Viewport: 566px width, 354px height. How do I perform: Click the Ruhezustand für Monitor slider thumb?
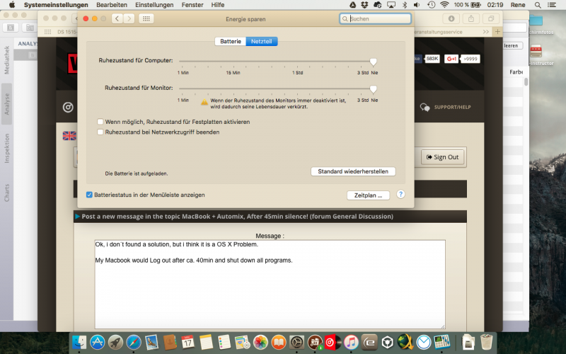[x=374, y=89]
